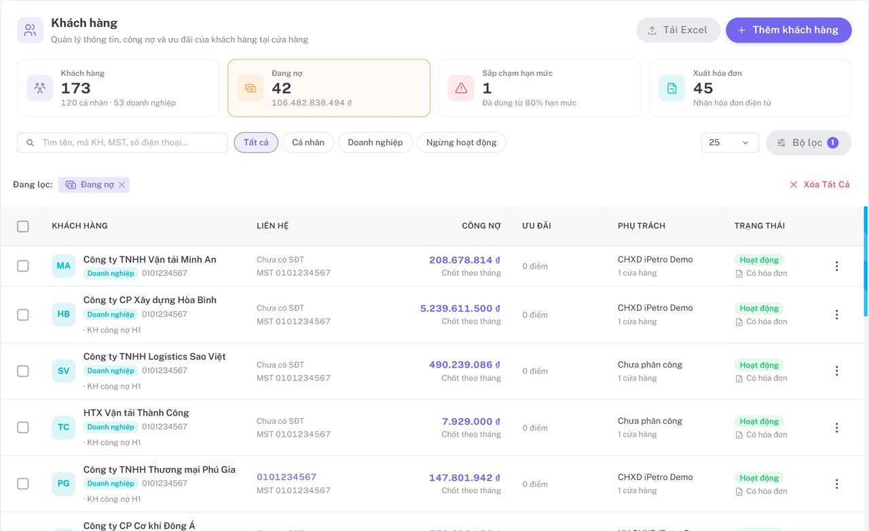Screen dimensions: 869x531
Task: Click the Hoạt động status badge of Sao Việt
Action: point(759,365)
